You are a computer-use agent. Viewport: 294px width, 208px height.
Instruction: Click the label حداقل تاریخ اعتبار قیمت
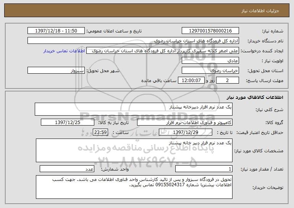(x=260, y=132)
